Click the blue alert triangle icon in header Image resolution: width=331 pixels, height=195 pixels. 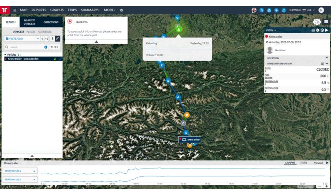284,10
